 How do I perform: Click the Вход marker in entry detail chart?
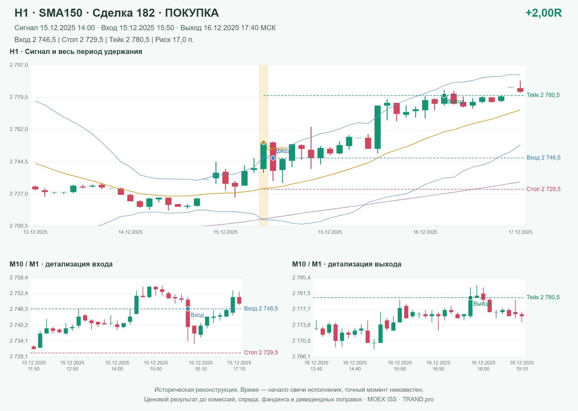tap(188, 309)
